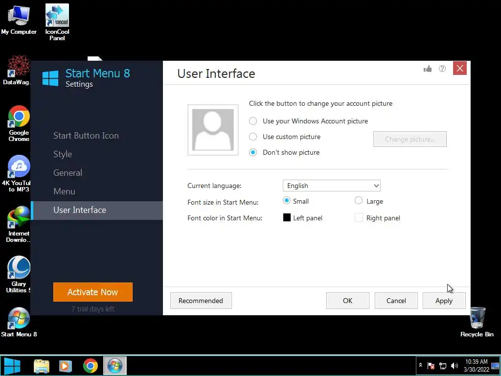Select Glary Utilities 5 desktop shortcut

coord(18,275)
